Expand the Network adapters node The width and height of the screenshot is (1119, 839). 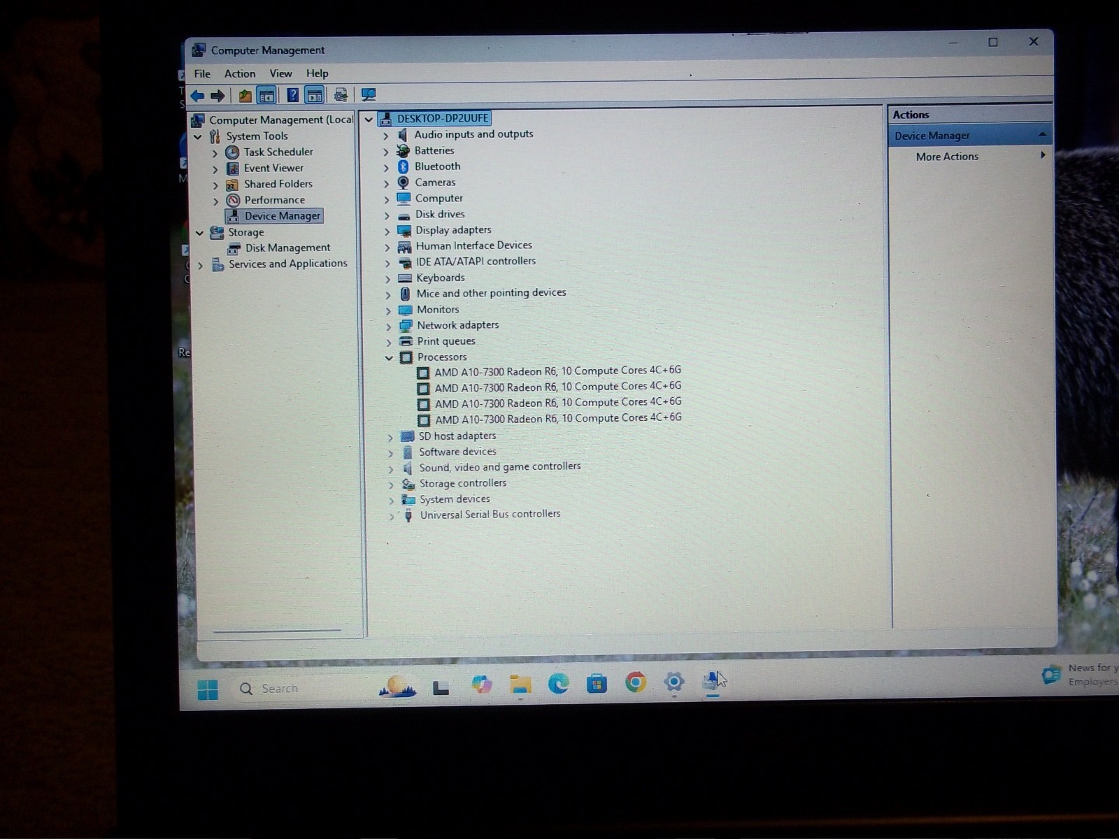point(389,327)
